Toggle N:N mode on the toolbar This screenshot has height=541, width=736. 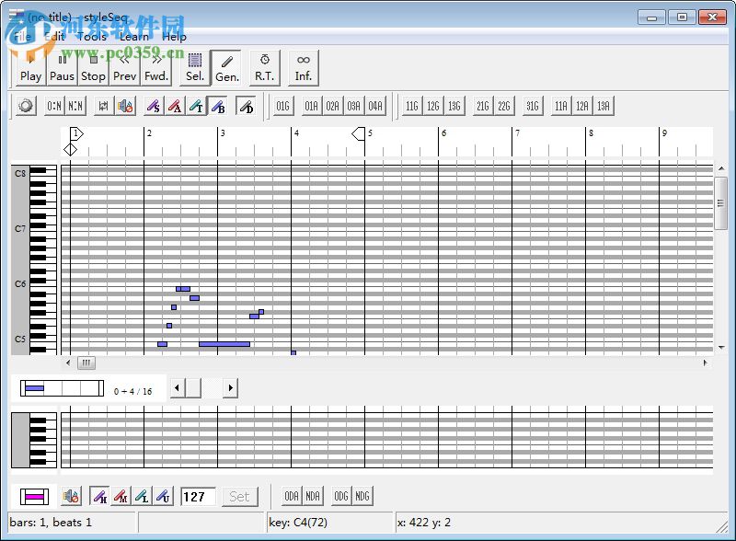click(x=75, y=106)
